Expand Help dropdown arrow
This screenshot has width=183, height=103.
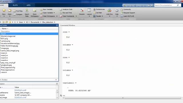click(x=117, y=16)
